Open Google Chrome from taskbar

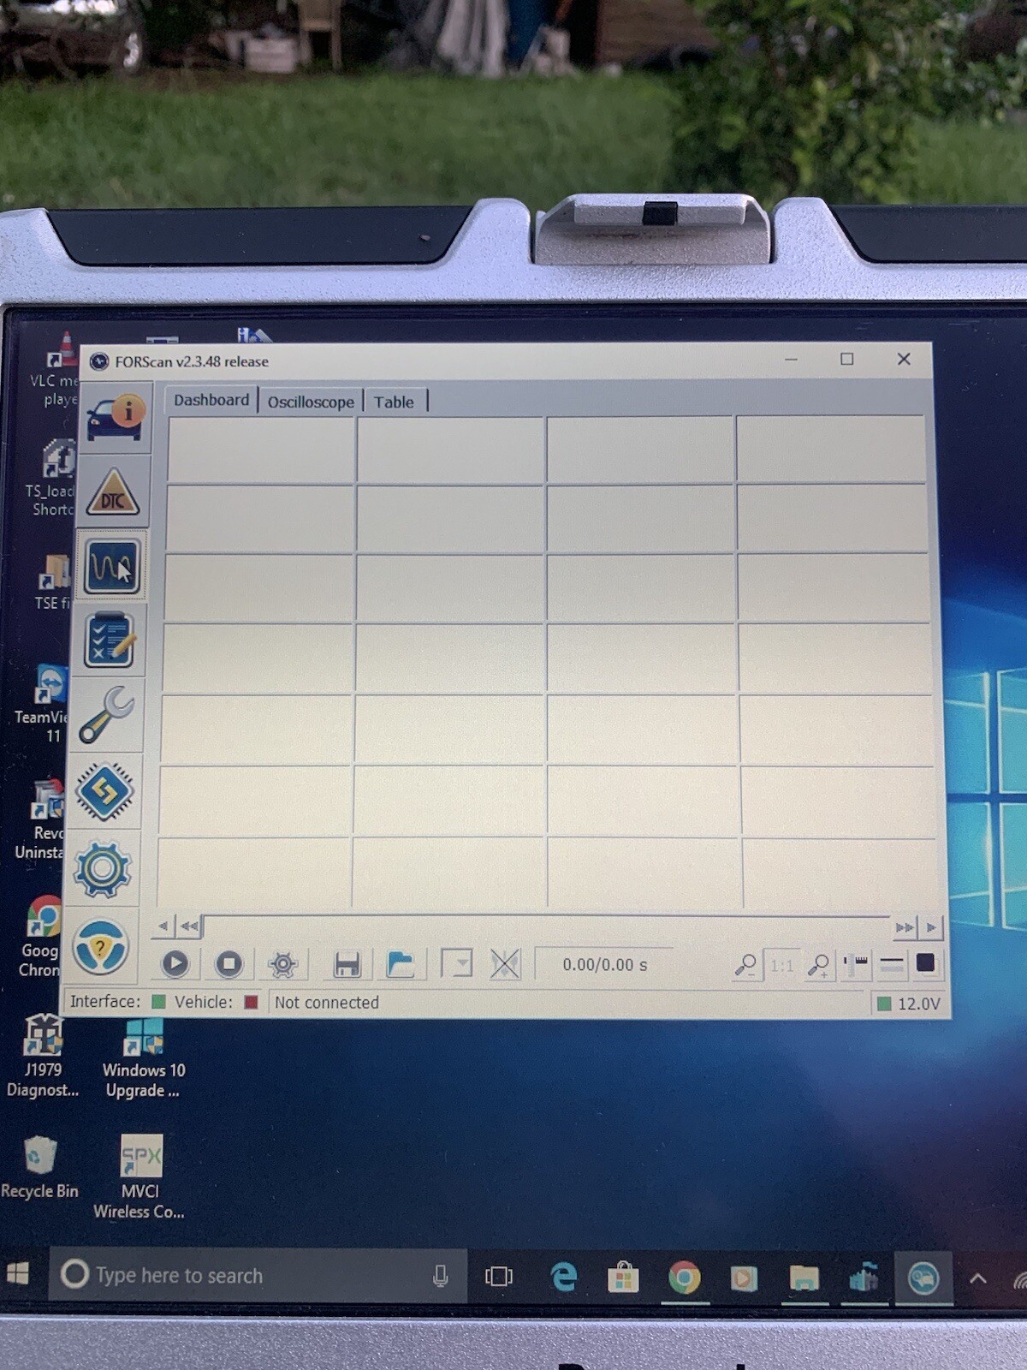tap(684, 1278)
